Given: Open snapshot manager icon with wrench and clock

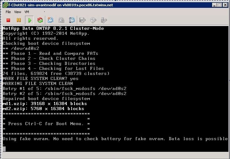Looking at the screenshot, I should point(72,20).
